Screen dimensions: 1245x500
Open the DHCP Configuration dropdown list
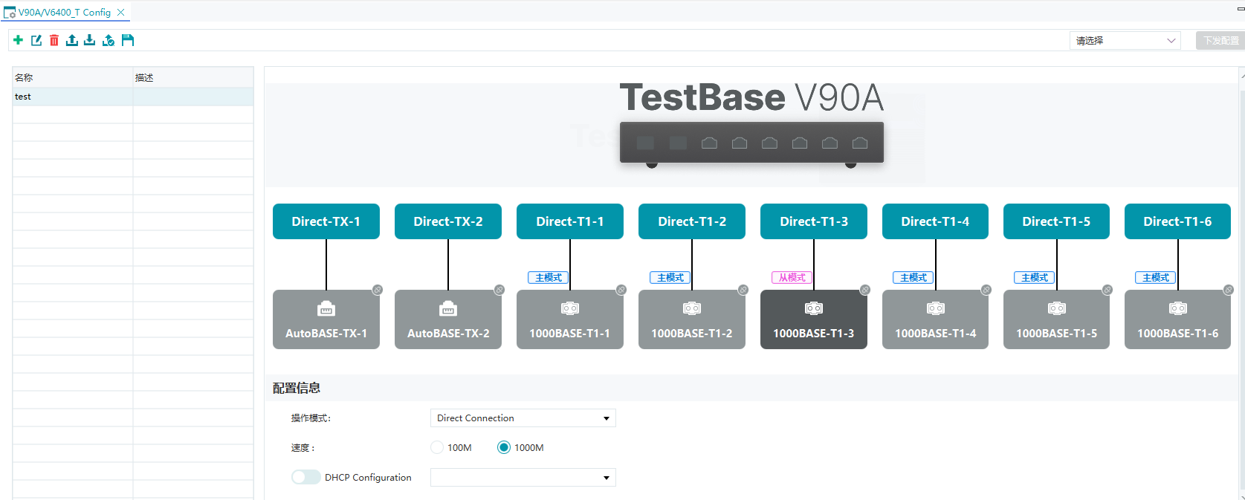pyautogui.click(x=523, y=478)
